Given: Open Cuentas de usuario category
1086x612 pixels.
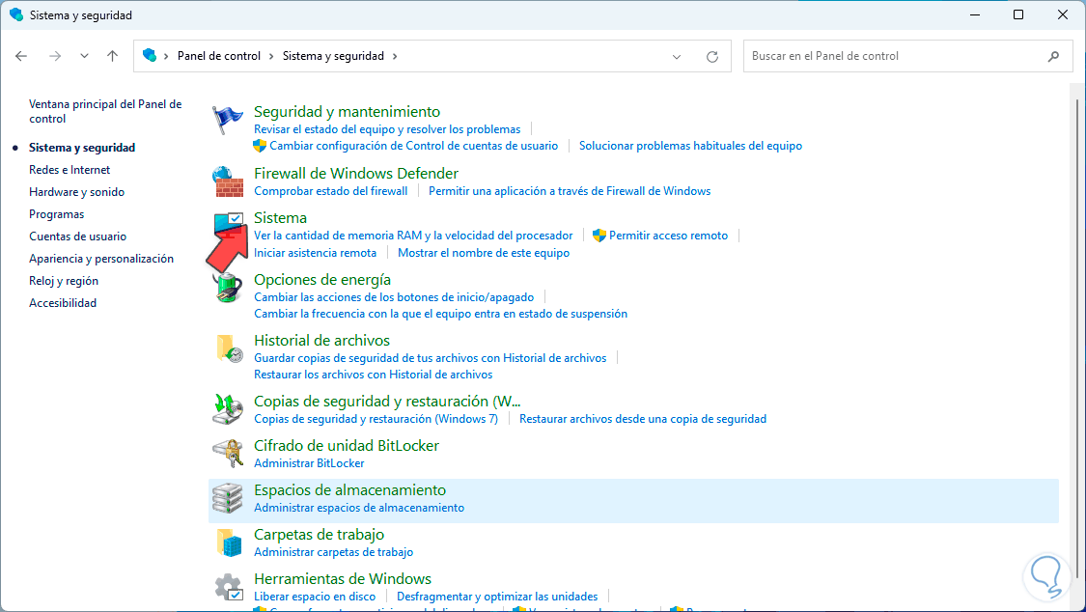Looking at the screenshot, I should click(77, 236).
